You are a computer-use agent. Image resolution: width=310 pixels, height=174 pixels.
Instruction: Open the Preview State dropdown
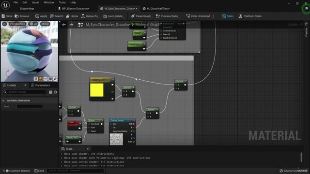click(x=167, y=16)
